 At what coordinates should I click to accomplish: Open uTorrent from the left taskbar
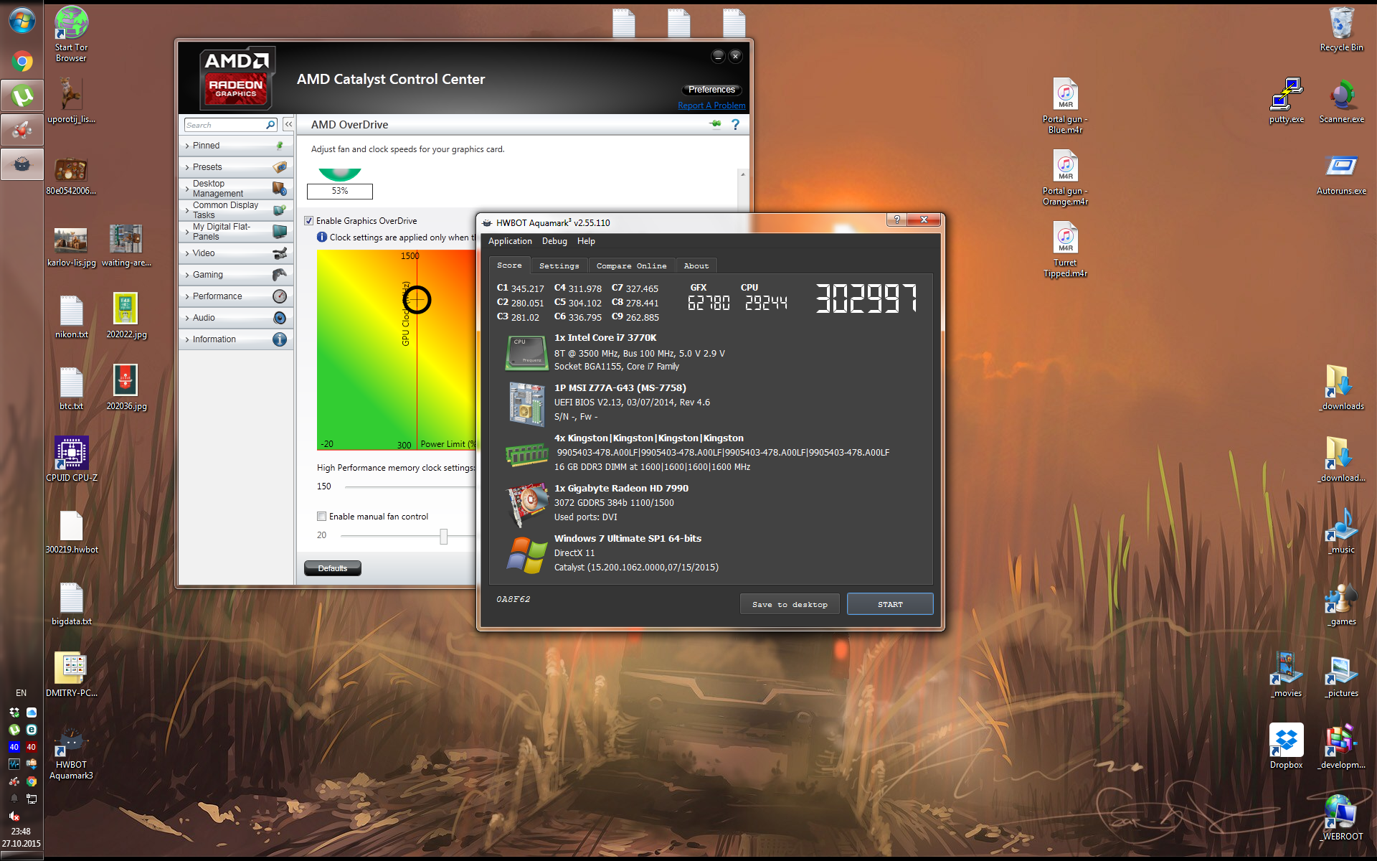coord(22,95)
